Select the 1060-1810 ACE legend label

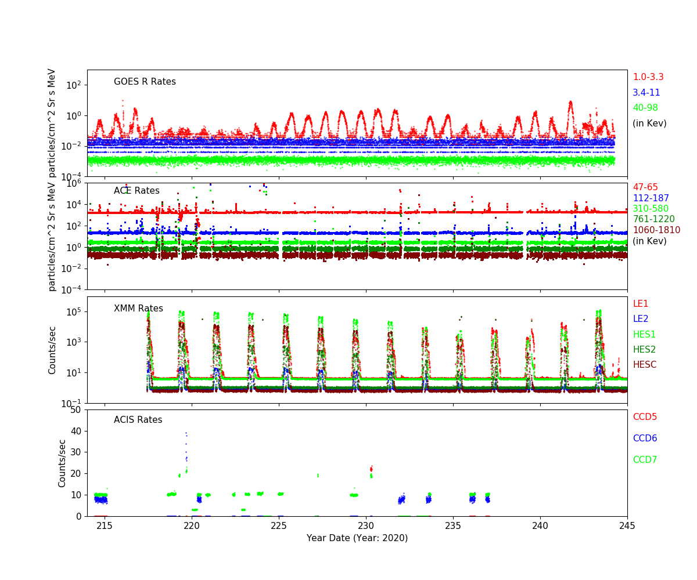656,230
